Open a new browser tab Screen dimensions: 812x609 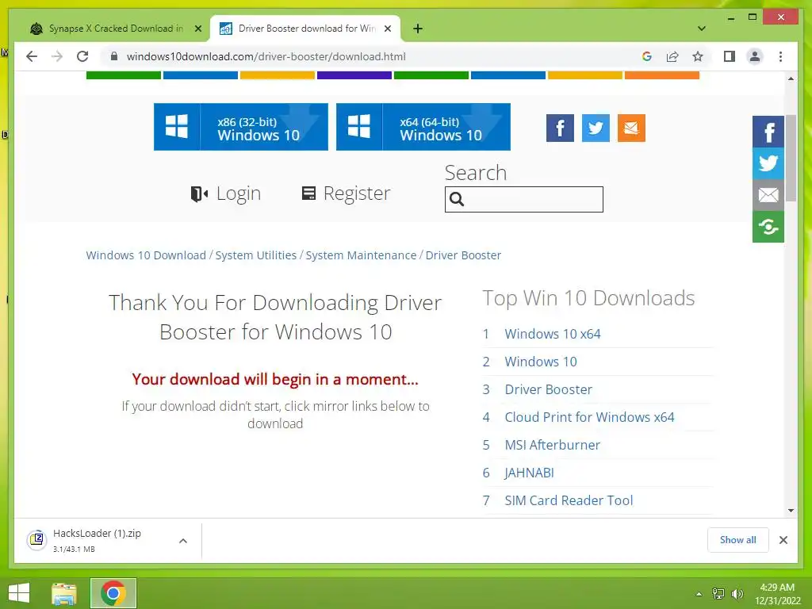click(418, 29)
